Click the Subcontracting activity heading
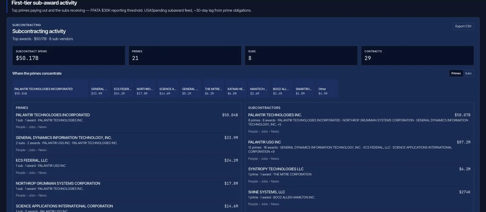The image size is (486, 212). click(x=39, y=31)
